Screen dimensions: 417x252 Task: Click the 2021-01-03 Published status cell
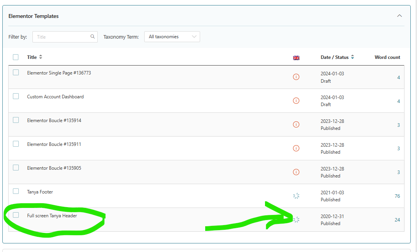(332, 196)
